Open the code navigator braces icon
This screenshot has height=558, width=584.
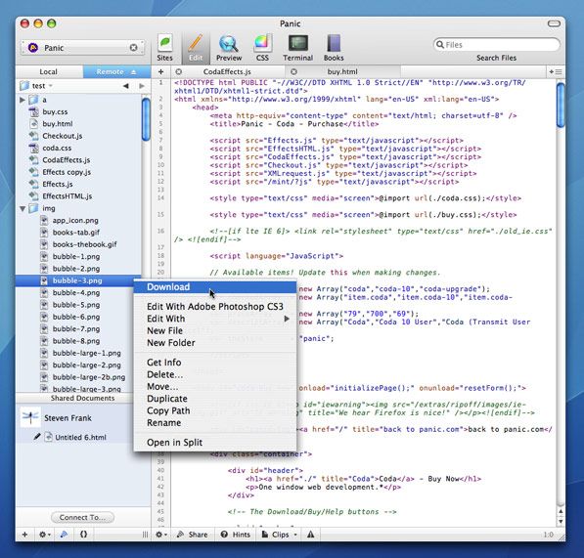(x=83, y=535)
